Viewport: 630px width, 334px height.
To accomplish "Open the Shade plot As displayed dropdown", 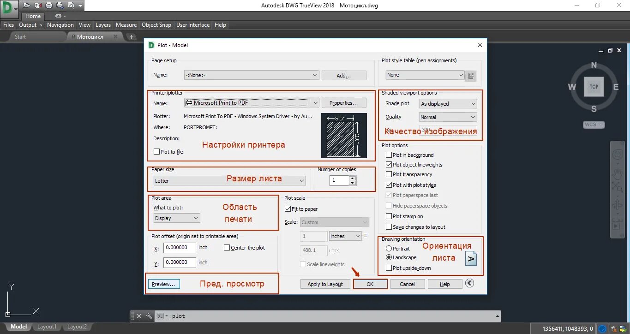I will (448, 104).
